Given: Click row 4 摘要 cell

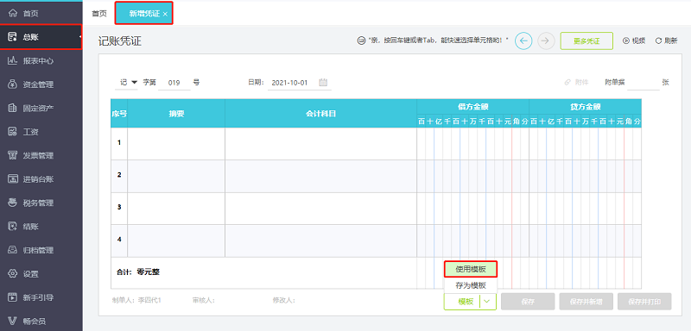Looking at the screenshot, I should tap(176, 240).
